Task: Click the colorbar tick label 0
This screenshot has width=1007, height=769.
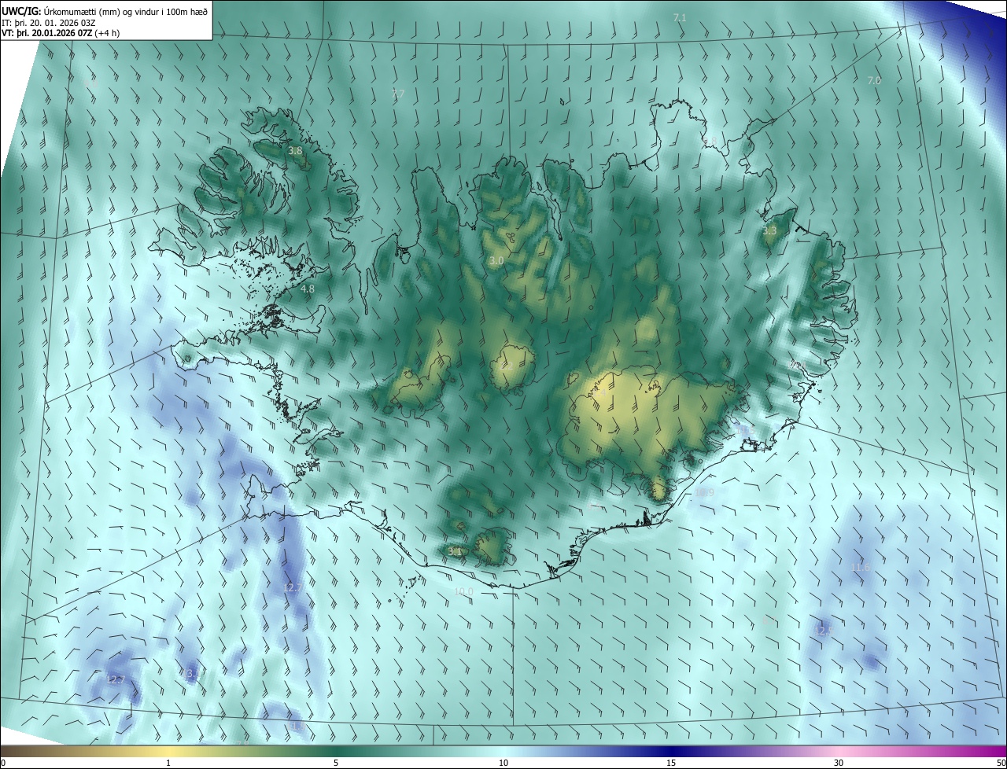Action: pos(3,763)
